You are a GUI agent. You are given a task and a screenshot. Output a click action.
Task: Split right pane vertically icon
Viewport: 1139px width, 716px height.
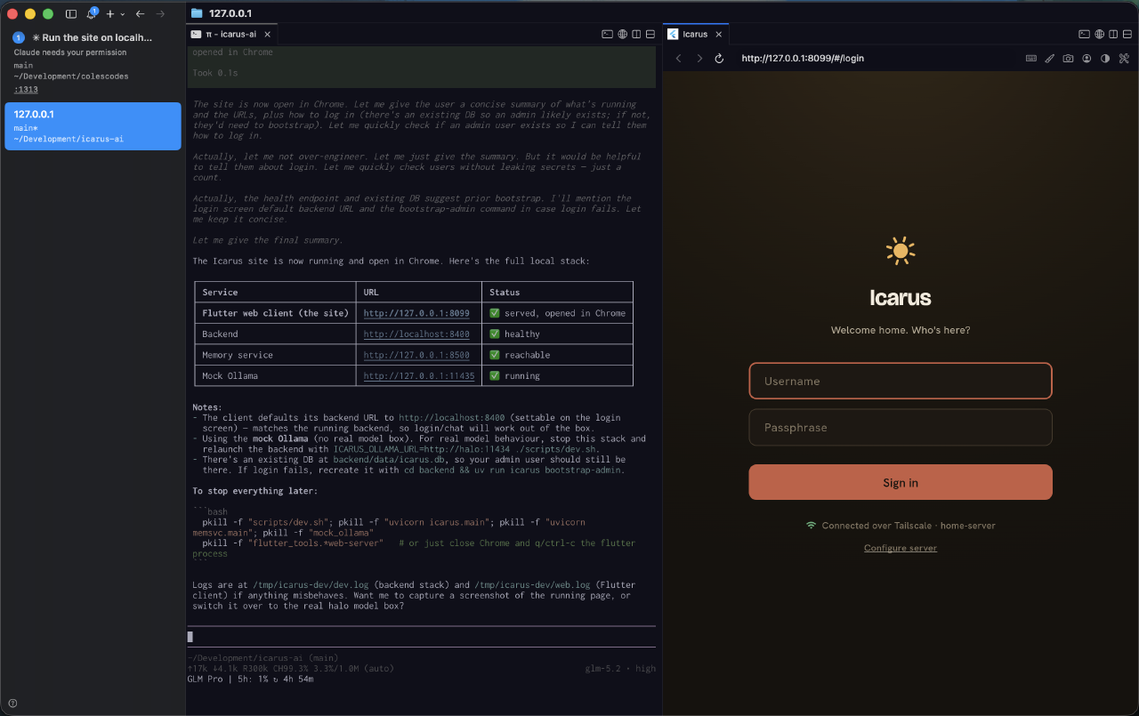click(1113, 34)
